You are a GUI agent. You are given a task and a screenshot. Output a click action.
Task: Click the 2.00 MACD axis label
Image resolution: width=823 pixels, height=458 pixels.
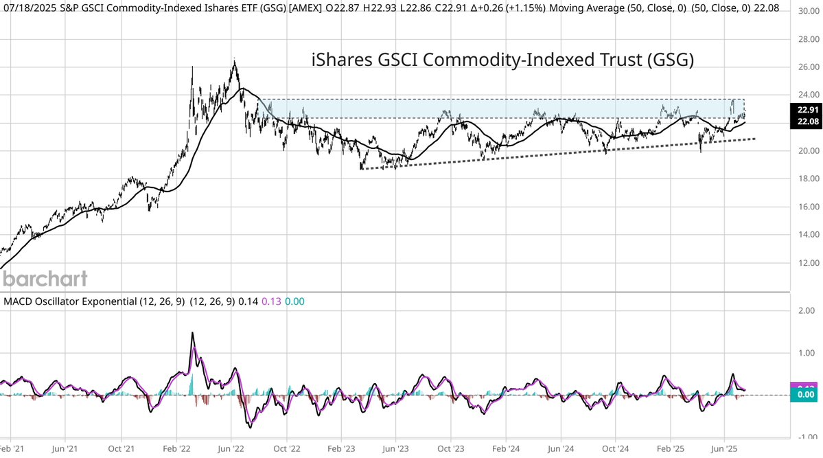click(x=807, y=311)
